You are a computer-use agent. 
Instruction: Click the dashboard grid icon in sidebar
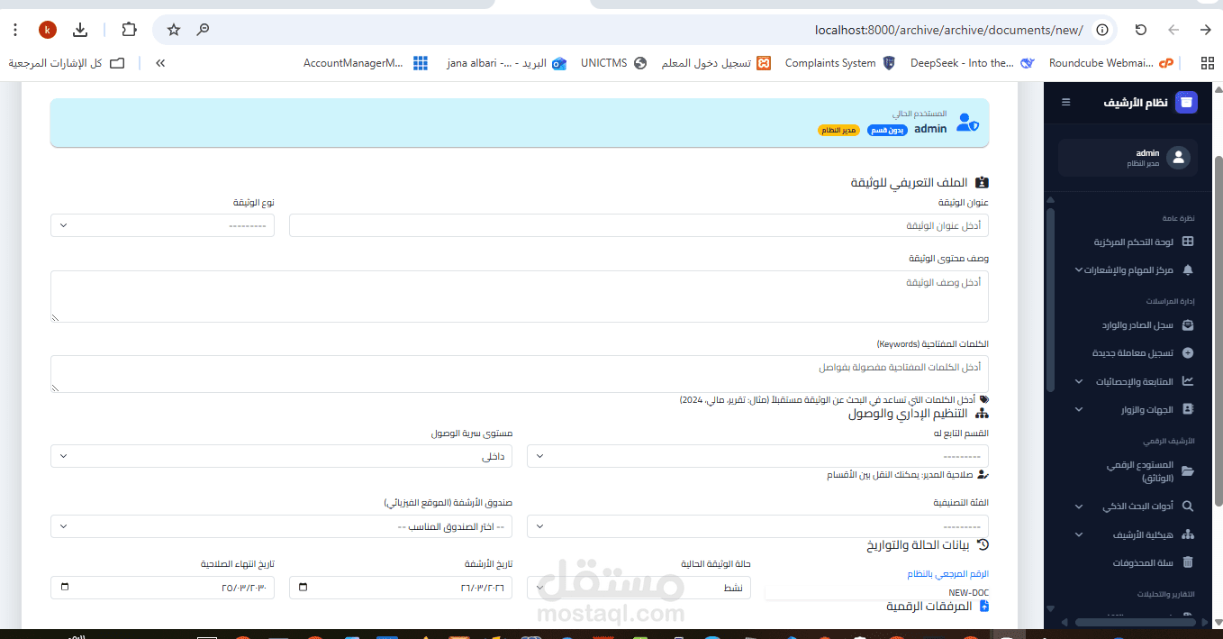coord(1188,242)
